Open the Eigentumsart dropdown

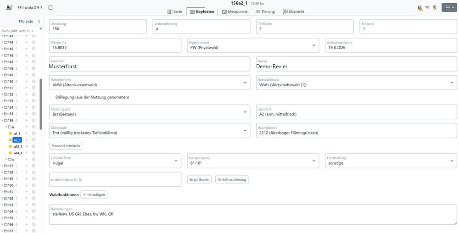pos(253,45)
